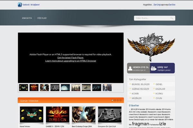
Task: Select the third player strip thumbnail with soldiers
Action: pos(44,88)
